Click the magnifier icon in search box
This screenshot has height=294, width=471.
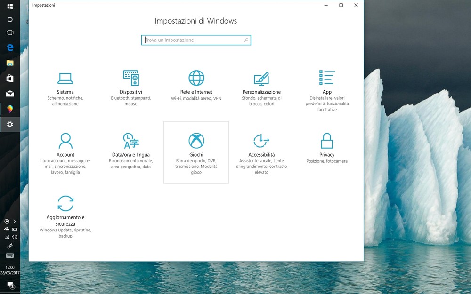[x=246, y=40]
